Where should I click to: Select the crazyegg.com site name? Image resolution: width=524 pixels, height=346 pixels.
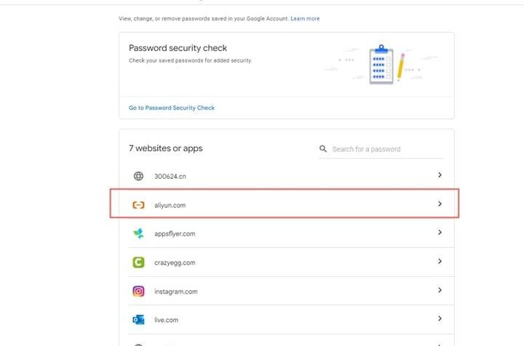[175, 262]
